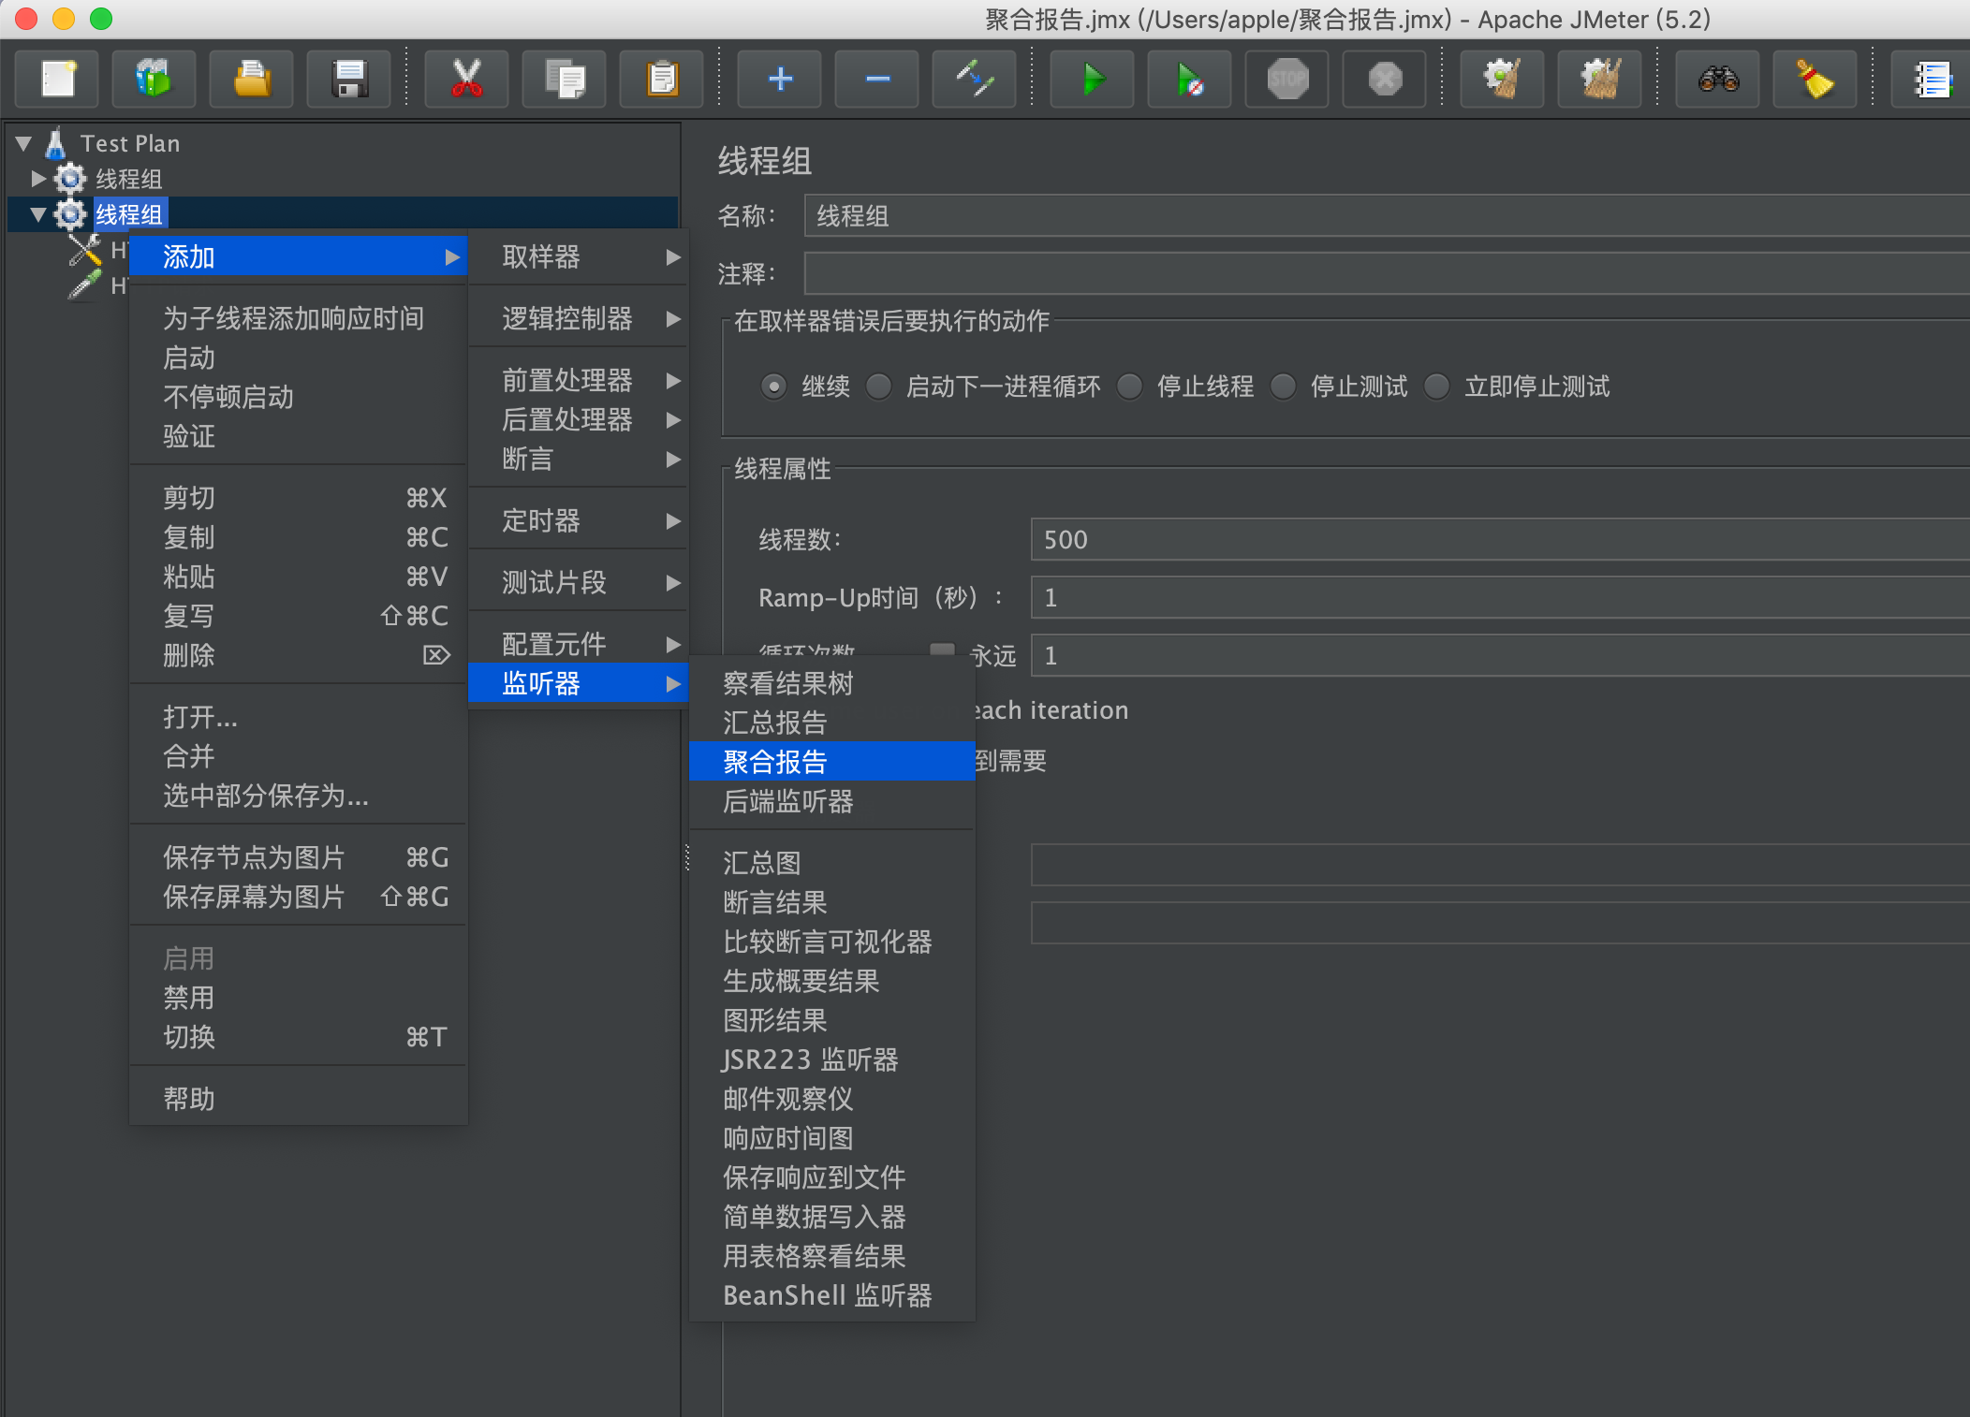Click the Clear results broom icon
The height and width of the screenshot is (1417, 1970).
click(1503, 79)
